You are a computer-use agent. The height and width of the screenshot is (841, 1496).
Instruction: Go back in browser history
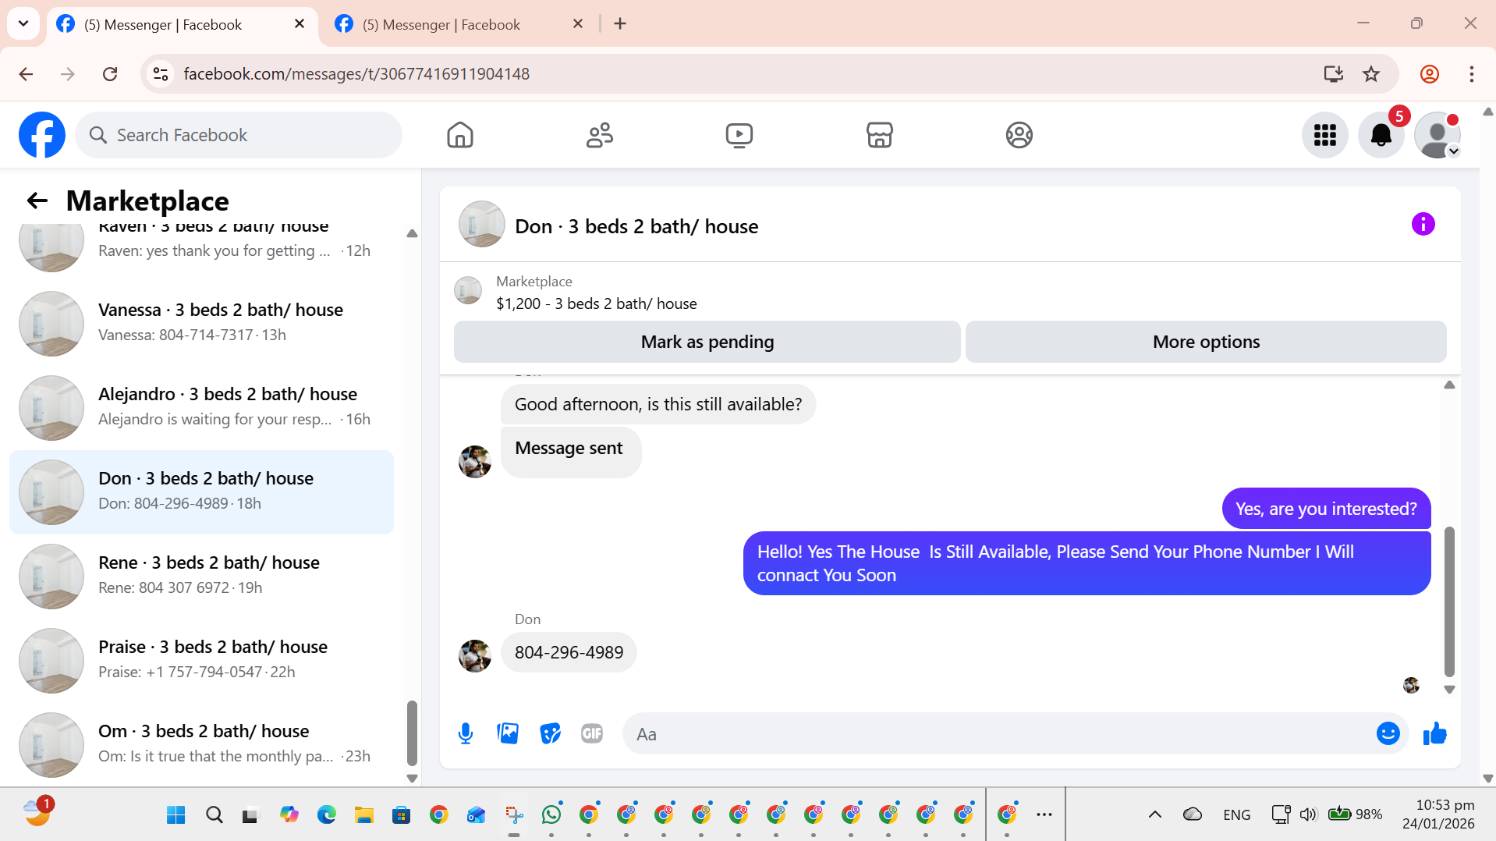[26, 74]
